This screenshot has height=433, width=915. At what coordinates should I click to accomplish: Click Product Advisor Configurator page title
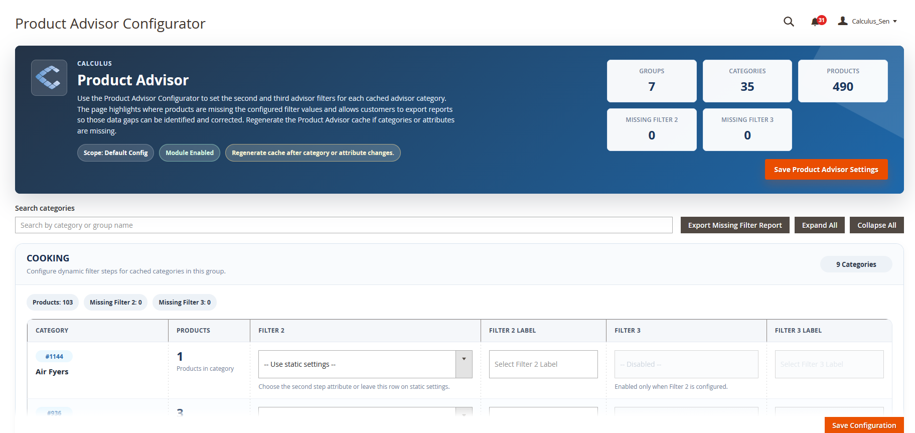(x=110, y=24)
